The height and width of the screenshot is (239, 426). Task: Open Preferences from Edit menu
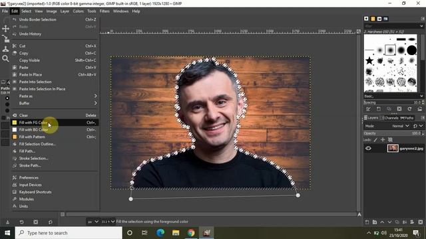click(x=55, y=178)
